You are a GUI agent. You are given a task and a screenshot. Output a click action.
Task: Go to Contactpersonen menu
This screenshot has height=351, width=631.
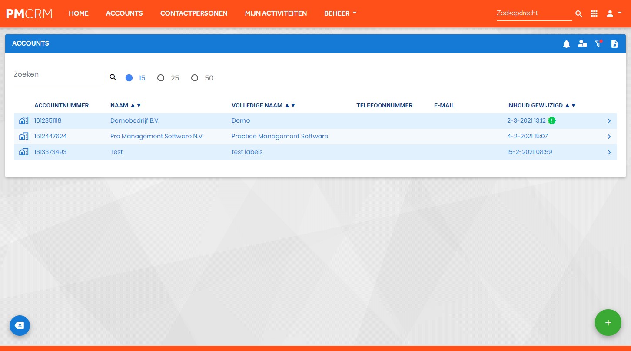point(194,13)
